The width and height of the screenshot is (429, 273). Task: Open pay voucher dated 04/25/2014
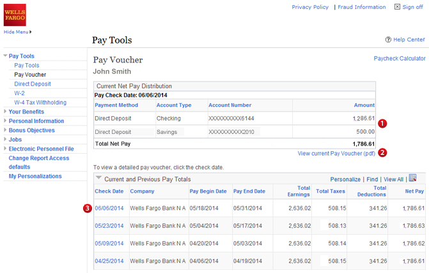(109, 261)
